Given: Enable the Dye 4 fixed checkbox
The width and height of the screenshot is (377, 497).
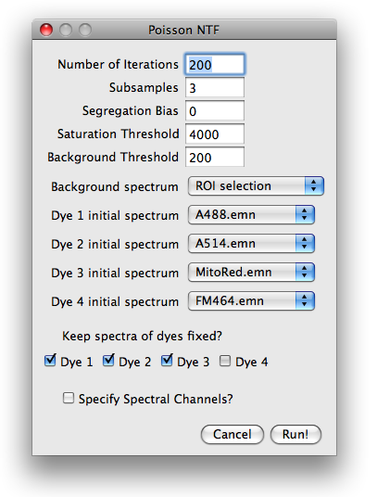Looking at the screenshot, I should pos(225,361).
